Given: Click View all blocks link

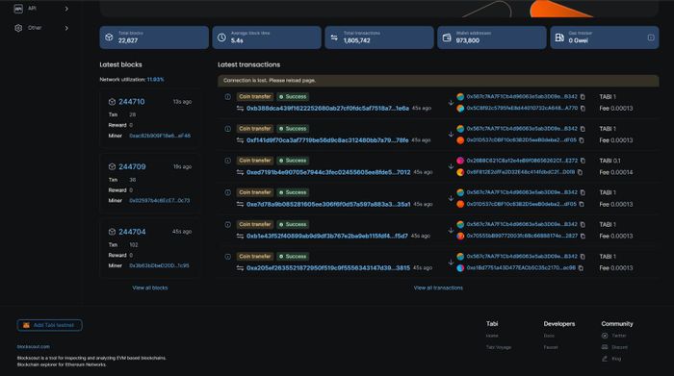Looking at the screenshot, I should pos(150,288).
